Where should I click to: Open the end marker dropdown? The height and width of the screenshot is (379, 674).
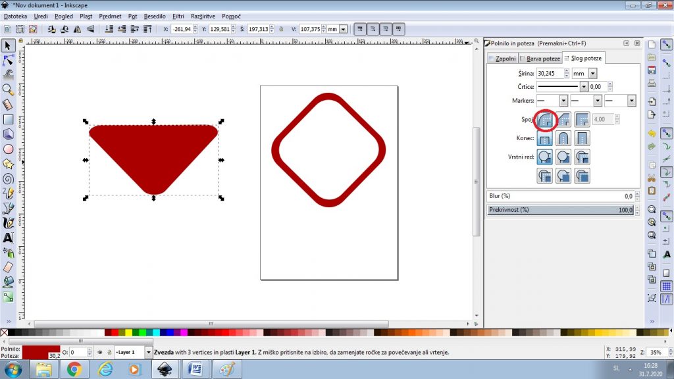tap(631, 101)
